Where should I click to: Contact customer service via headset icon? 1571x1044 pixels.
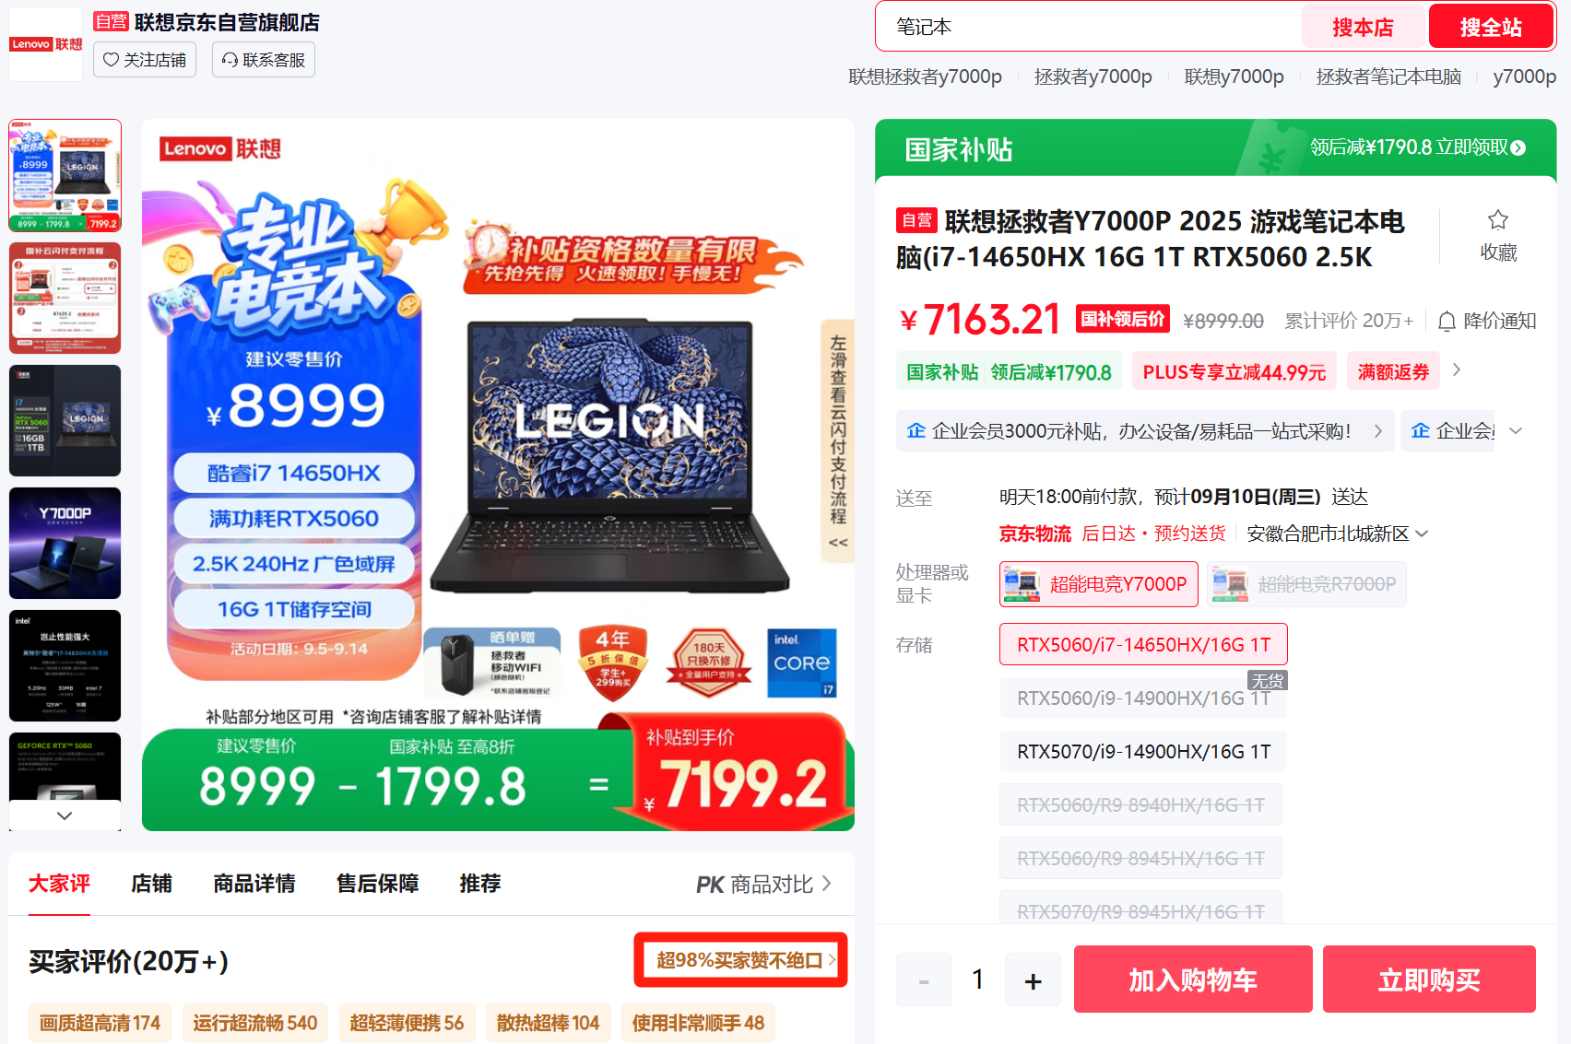click(x=264, y=60)
